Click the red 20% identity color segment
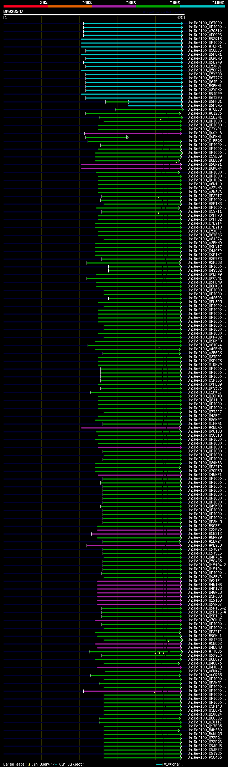 click(x=25, y=6)
